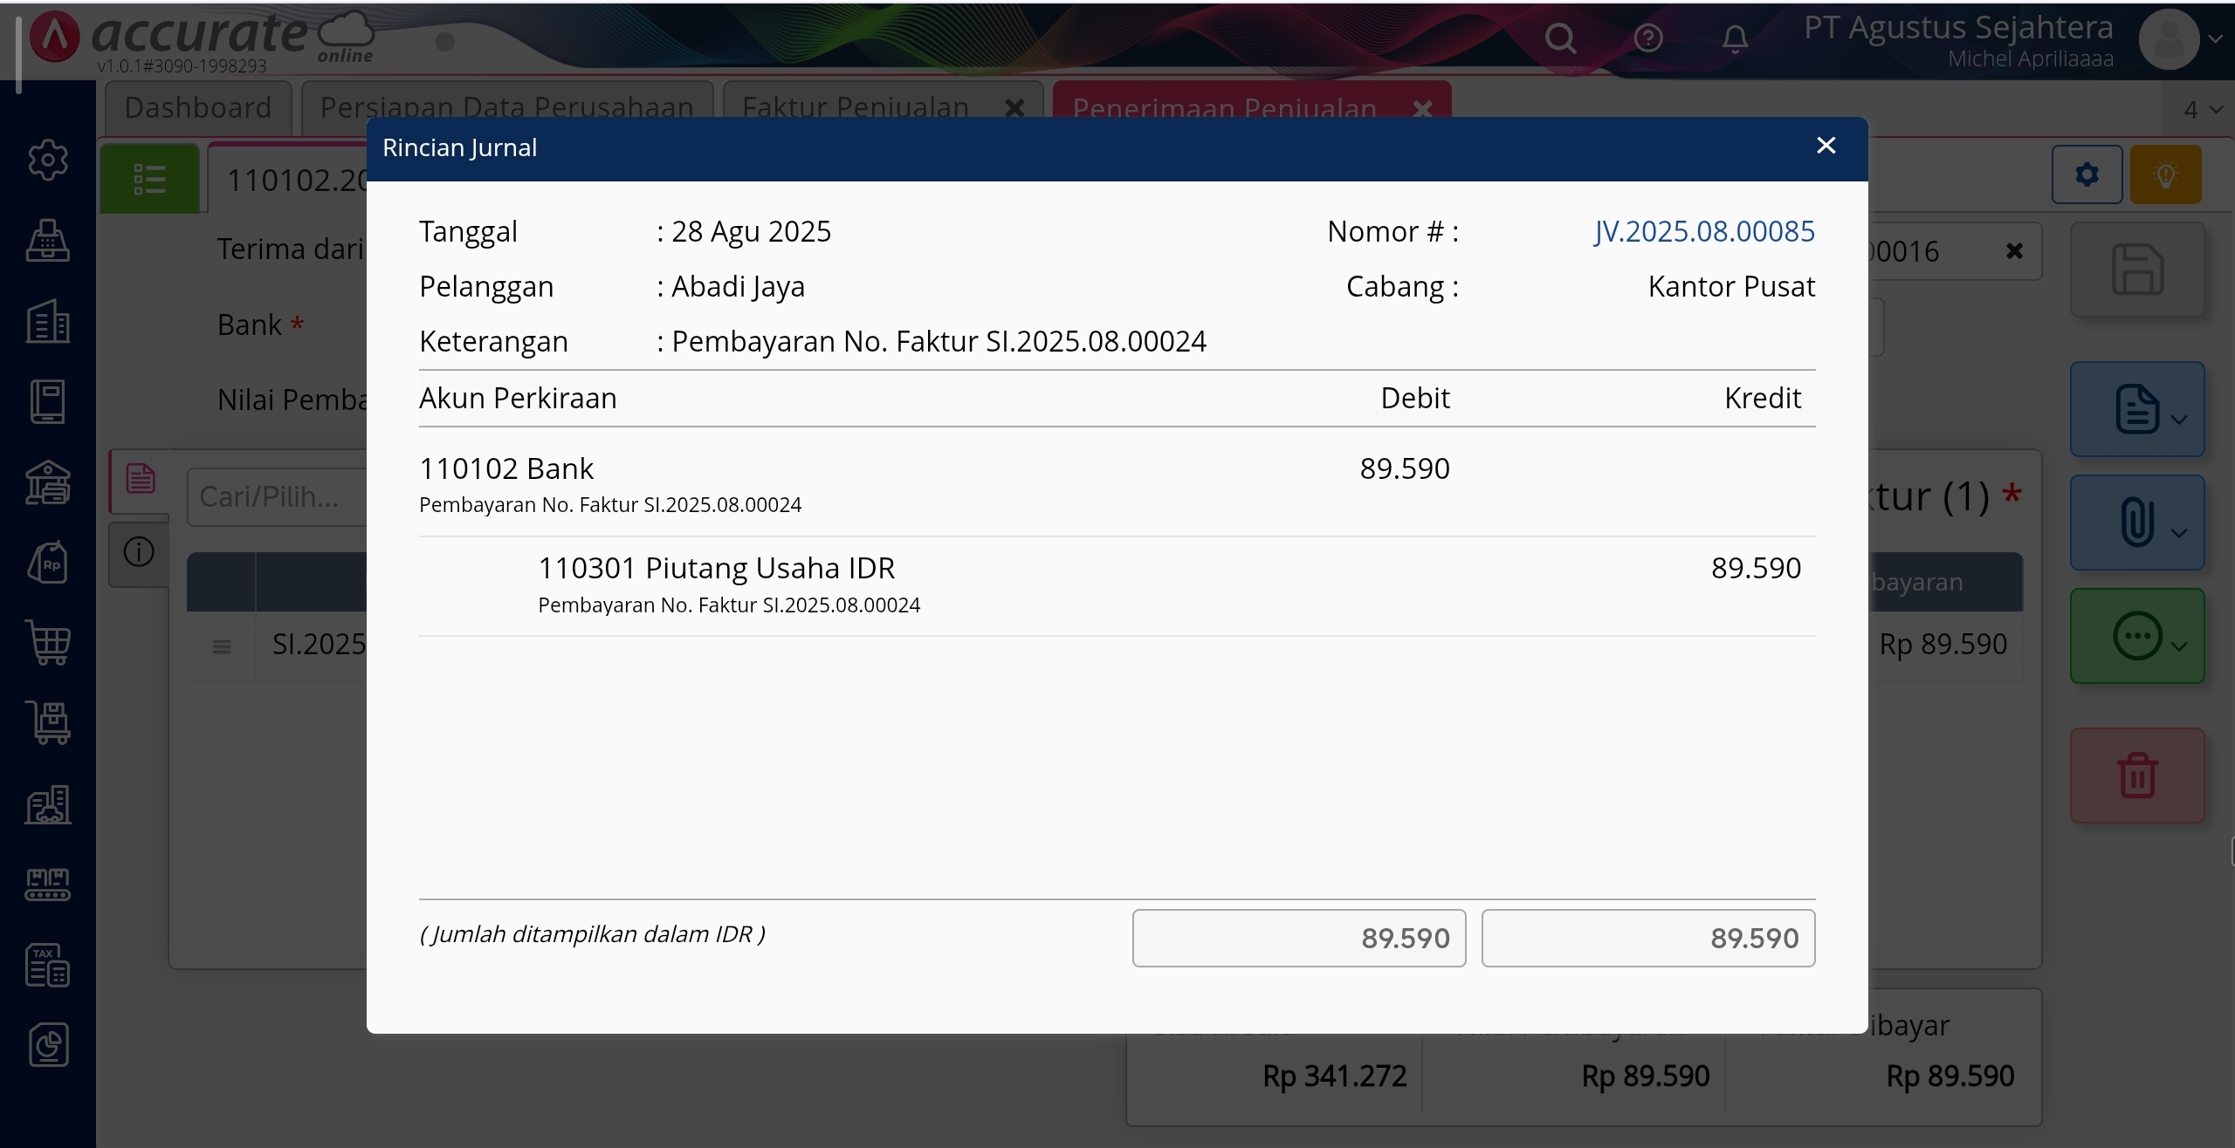Open the cash register sidebar module
The width and height of the screenshot is (2235, 1148).
pos(48,241)
